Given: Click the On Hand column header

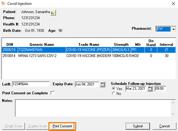Looking at the screenshot, I should pyautogui.click(x=151, y=43).
